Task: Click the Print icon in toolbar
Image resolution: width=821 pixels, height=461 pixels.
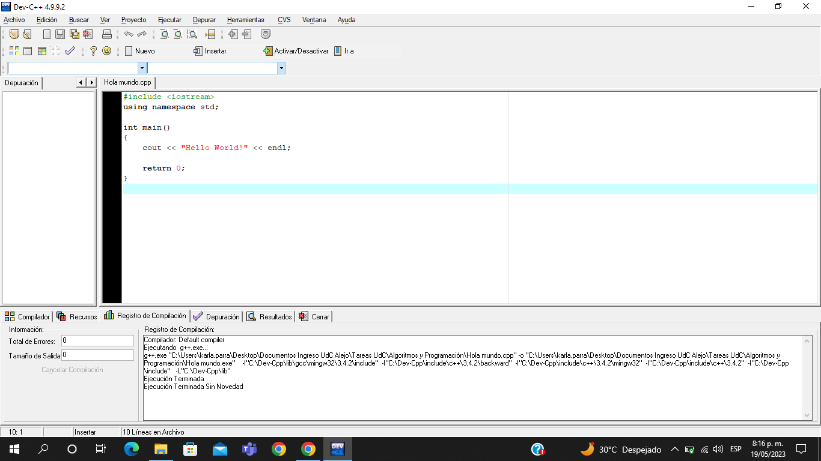Action: pyautogui.click(x=107, y=35)
